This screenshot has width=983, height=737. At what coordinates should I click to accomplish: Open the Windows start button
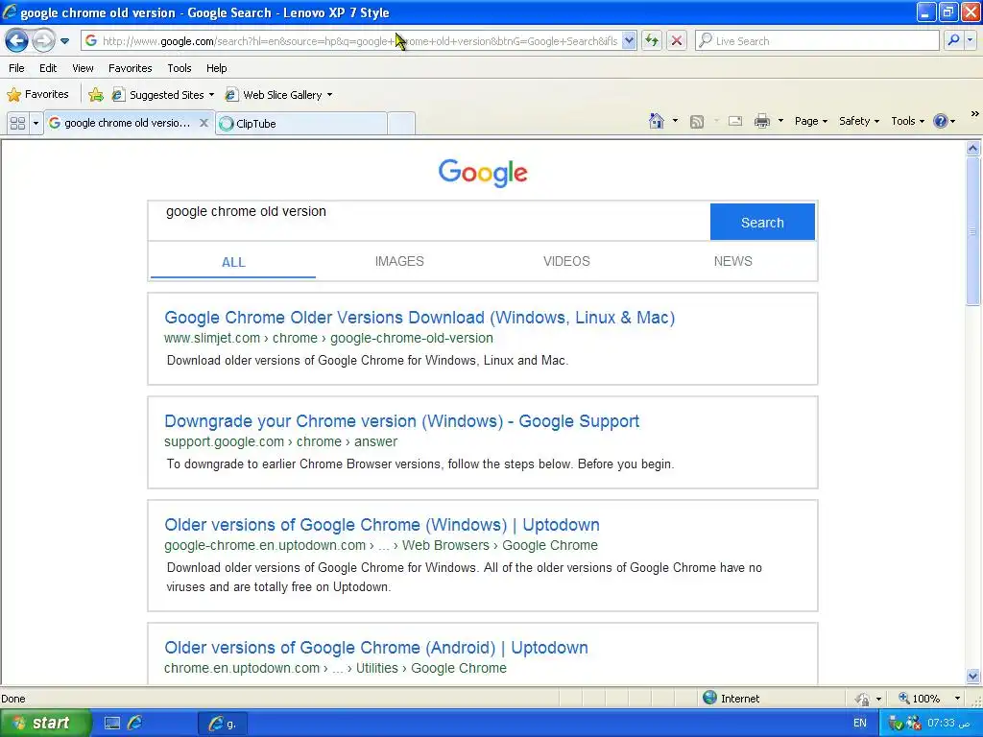click(46, 724)
